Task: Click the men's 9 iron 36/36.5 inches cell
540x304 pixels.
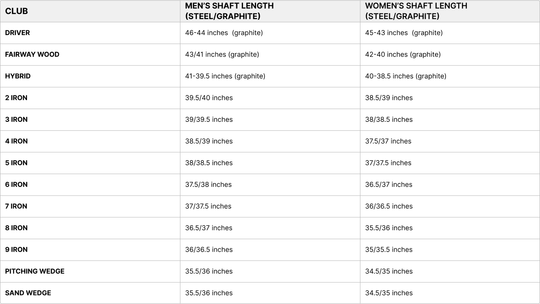Action: (x=209, y=250)
